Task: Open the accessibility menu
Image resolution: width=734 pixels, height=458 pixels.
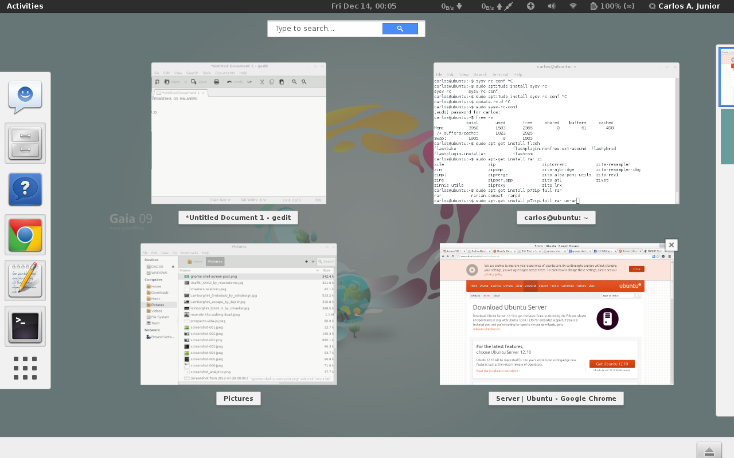Action: 531,6
